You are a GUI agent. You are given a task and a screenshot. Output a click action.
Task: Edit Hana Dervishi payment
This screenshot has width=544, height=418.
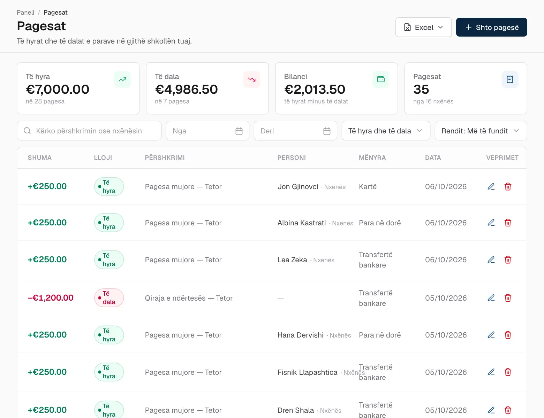pos(491,335)
